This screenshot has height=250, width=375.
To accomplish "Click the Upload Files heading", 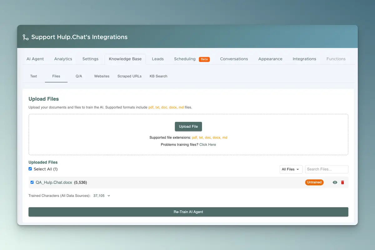I will click(x=44, y=99).
